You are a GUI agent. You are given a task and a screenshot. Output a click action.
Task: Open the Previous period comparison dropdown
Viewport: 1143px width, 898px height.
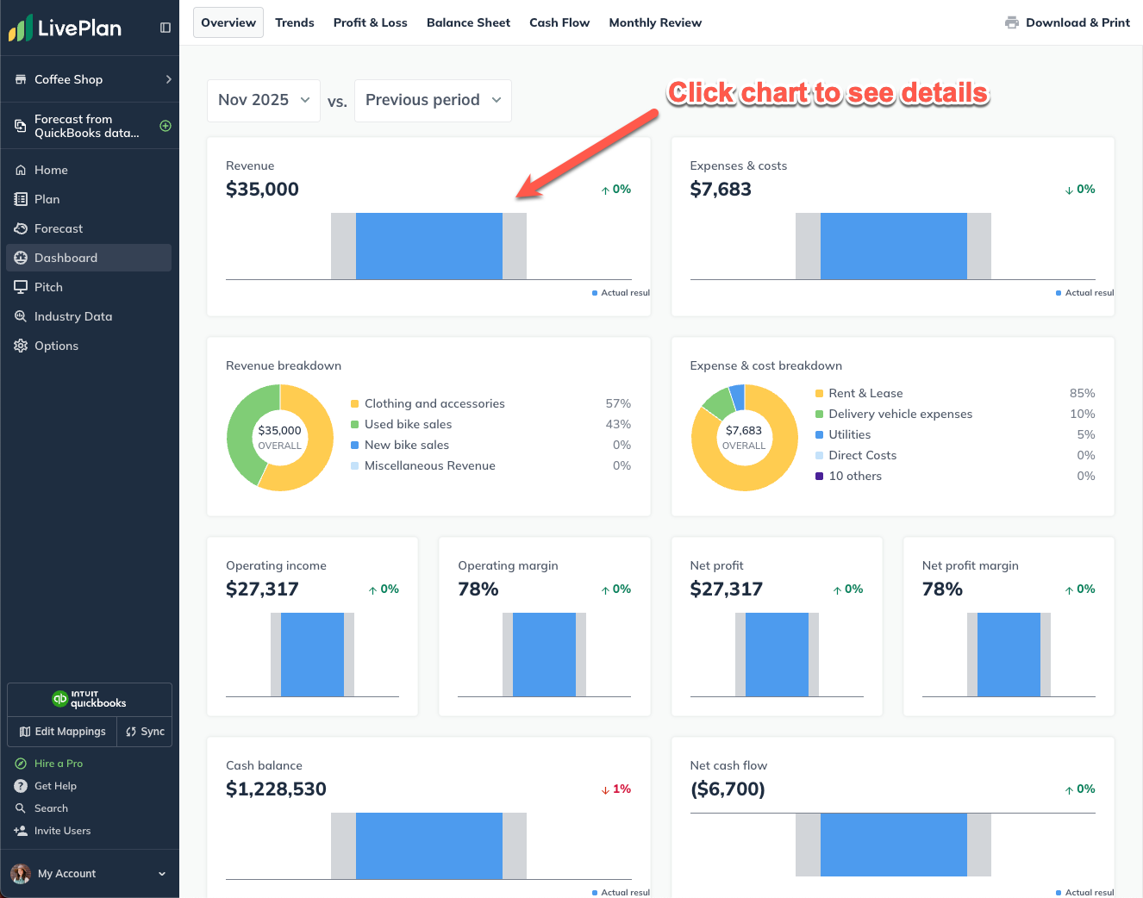coord(432,100)
